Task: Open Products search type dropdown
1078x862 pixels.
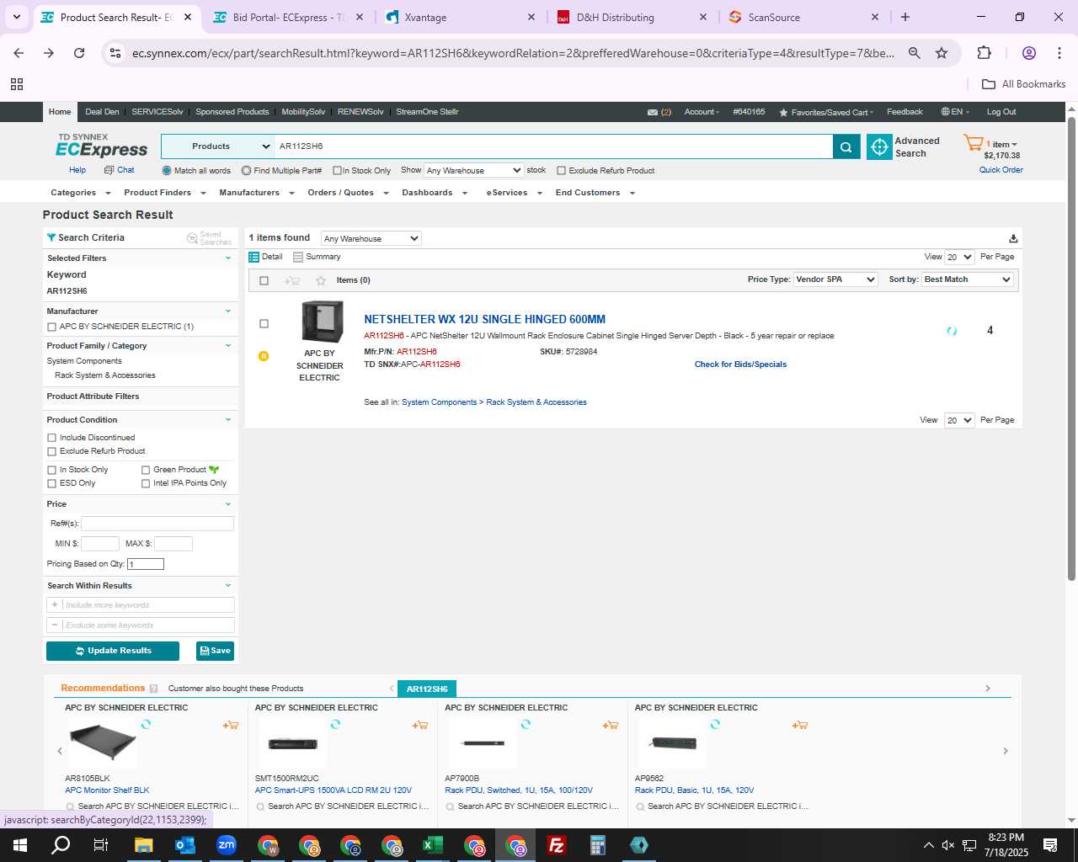Action: coord(218,146)
